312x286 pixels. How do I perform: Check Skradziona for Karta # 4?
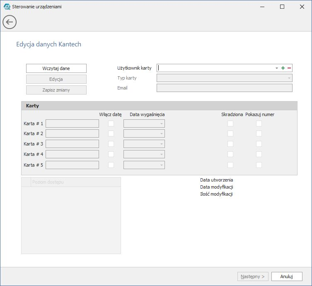(230, 154)
